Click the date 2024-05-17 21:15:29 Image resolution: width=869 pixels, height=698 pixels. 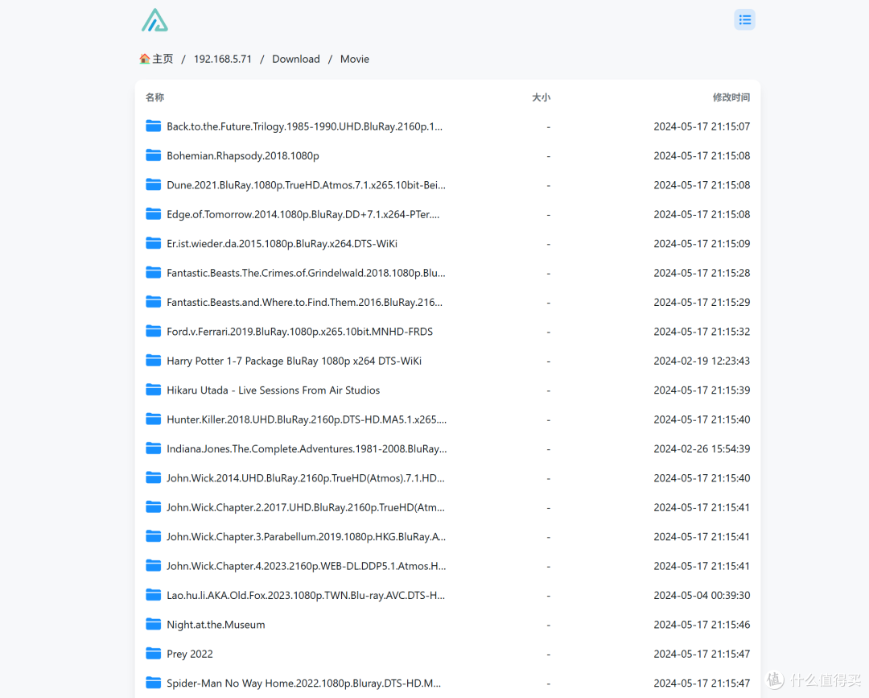pyautogui.click(x=702, y=302)
